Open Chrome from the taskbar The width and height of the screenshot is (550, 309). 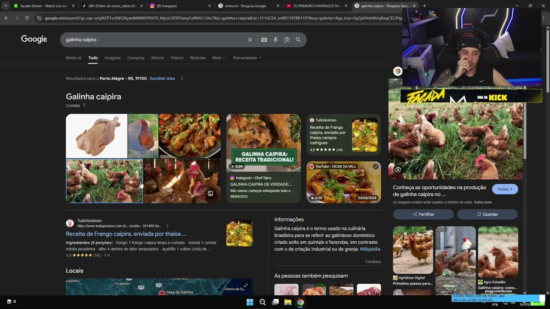(x=300, y=302)
